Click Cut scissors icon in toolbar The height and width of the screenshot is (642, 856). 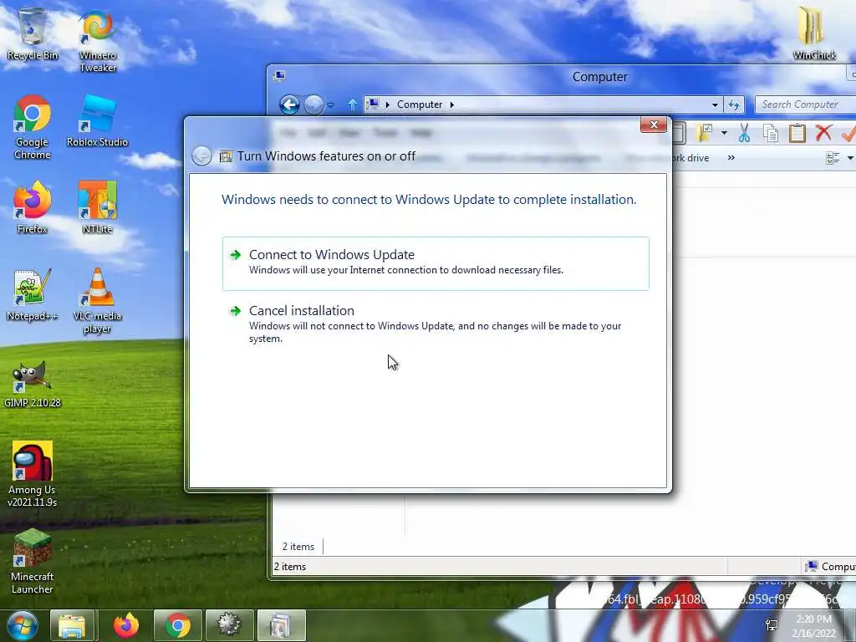coord(744,133)
